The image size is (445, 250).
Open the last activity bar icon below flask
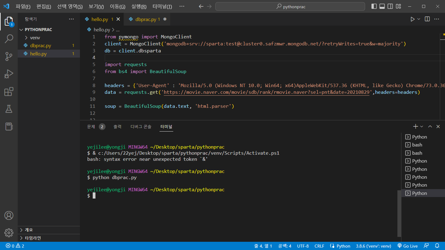tap(9, 126)
